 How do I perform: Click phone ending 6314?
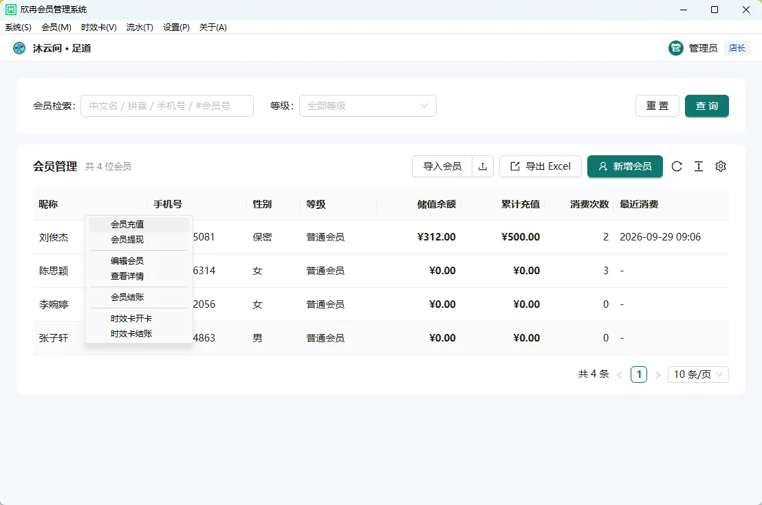click(204, 271)
